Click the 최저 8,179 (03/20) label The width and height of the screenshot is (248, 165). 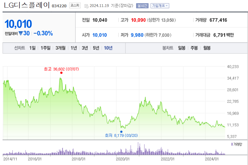tap(121, 136)
